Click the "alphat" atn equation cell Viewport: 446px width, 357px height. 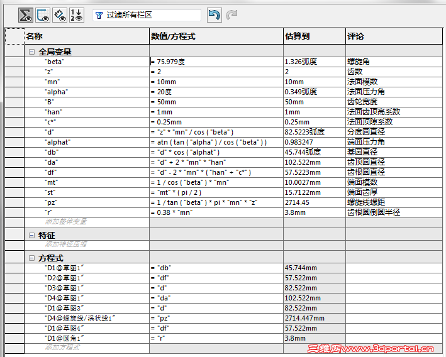tap(216, 142)
